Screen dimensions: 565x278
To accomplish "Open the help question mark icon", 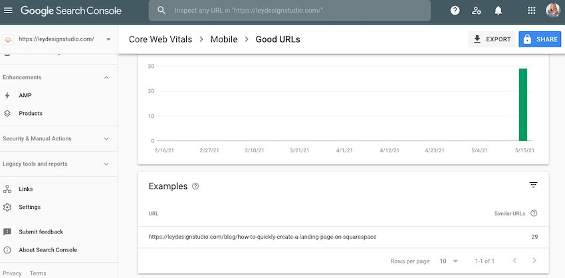I will pyautogui.click(x=455, y=11).
